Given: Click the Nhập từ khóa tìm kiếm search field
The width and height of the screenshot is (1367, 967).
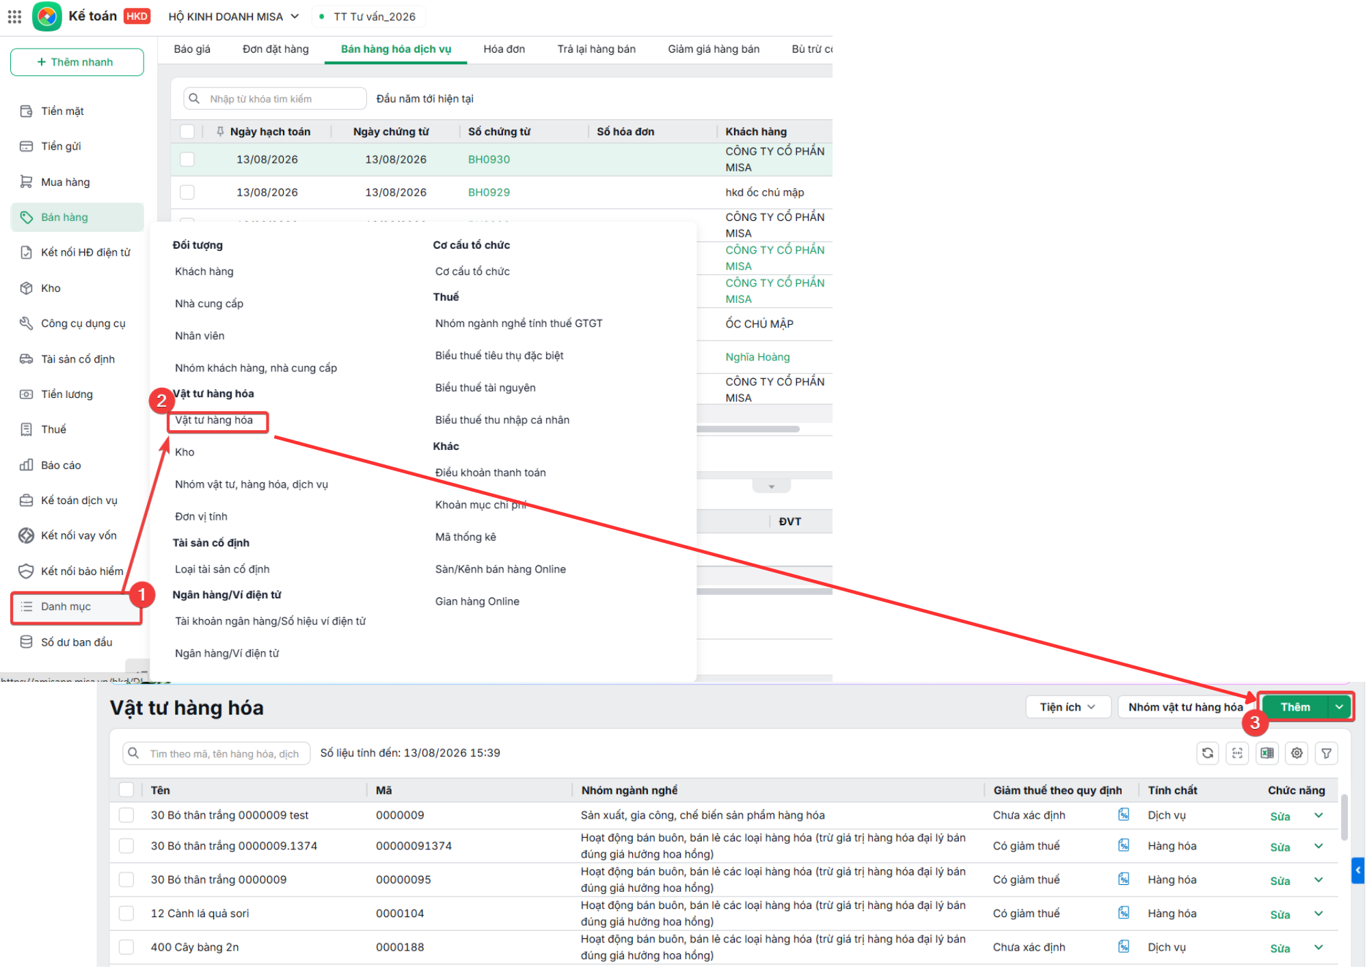Looking at the screenshot, I should point(275,98).
